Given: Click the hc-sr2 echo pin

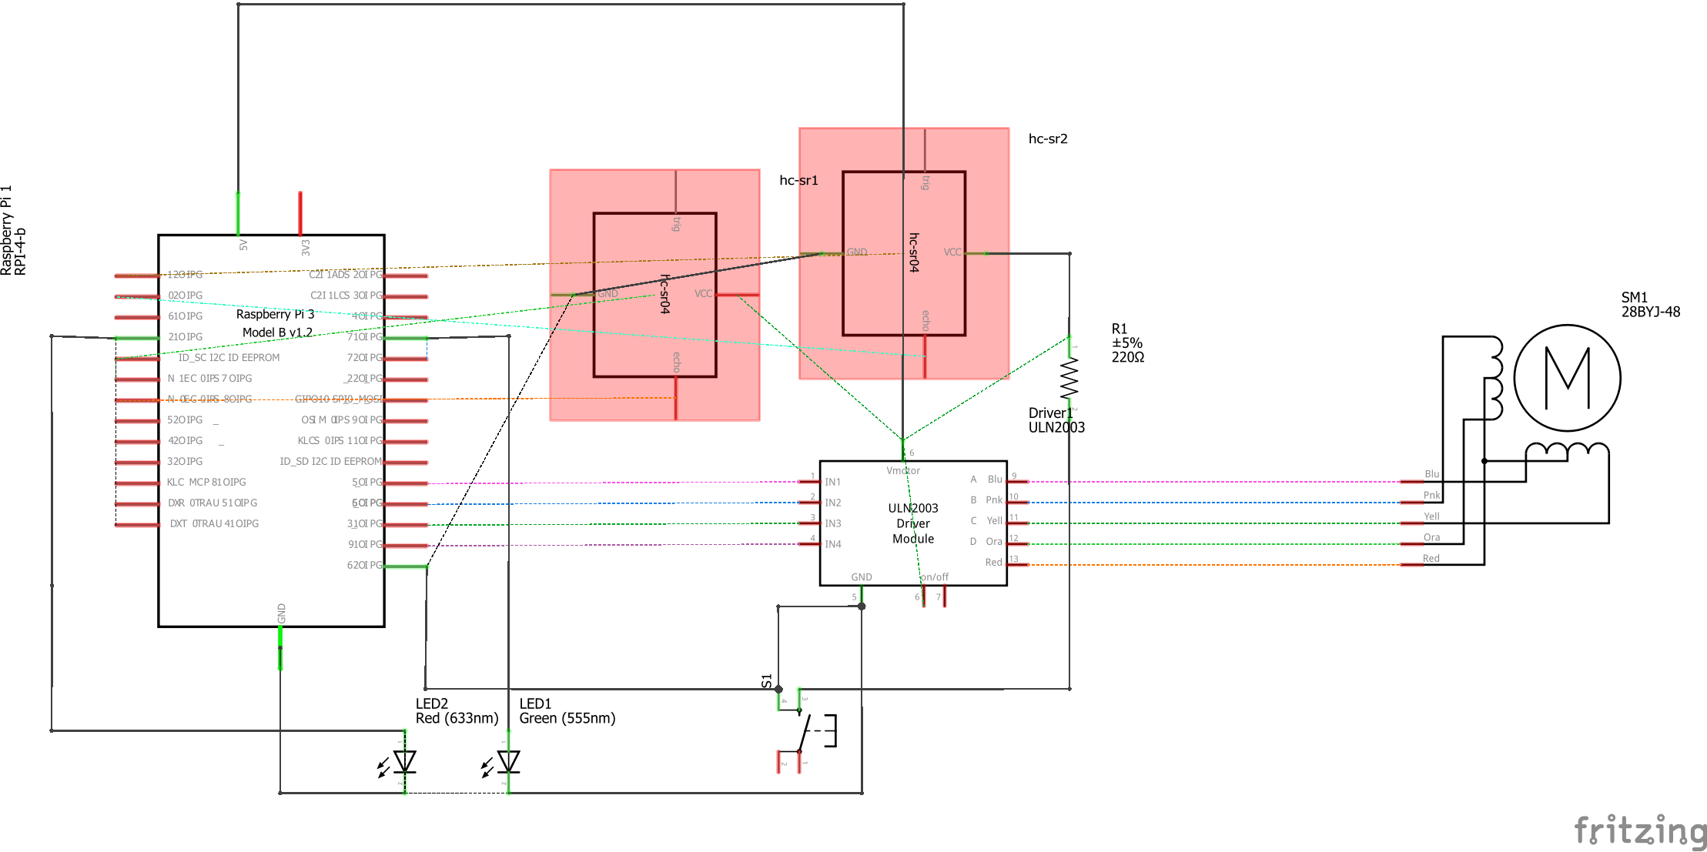Looking at the screenshot, I should click(925, 356).
